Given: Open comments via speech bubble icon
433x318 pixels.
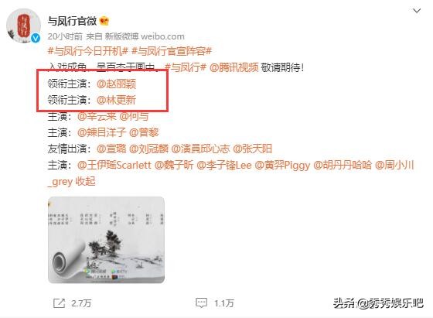Looking at the screenshot, I should pyautogui.click(x=201, y=303).
